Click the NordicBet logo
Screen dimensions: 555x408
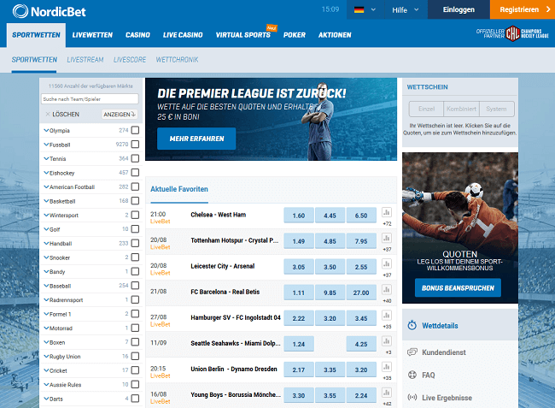[x=50, y=11]
